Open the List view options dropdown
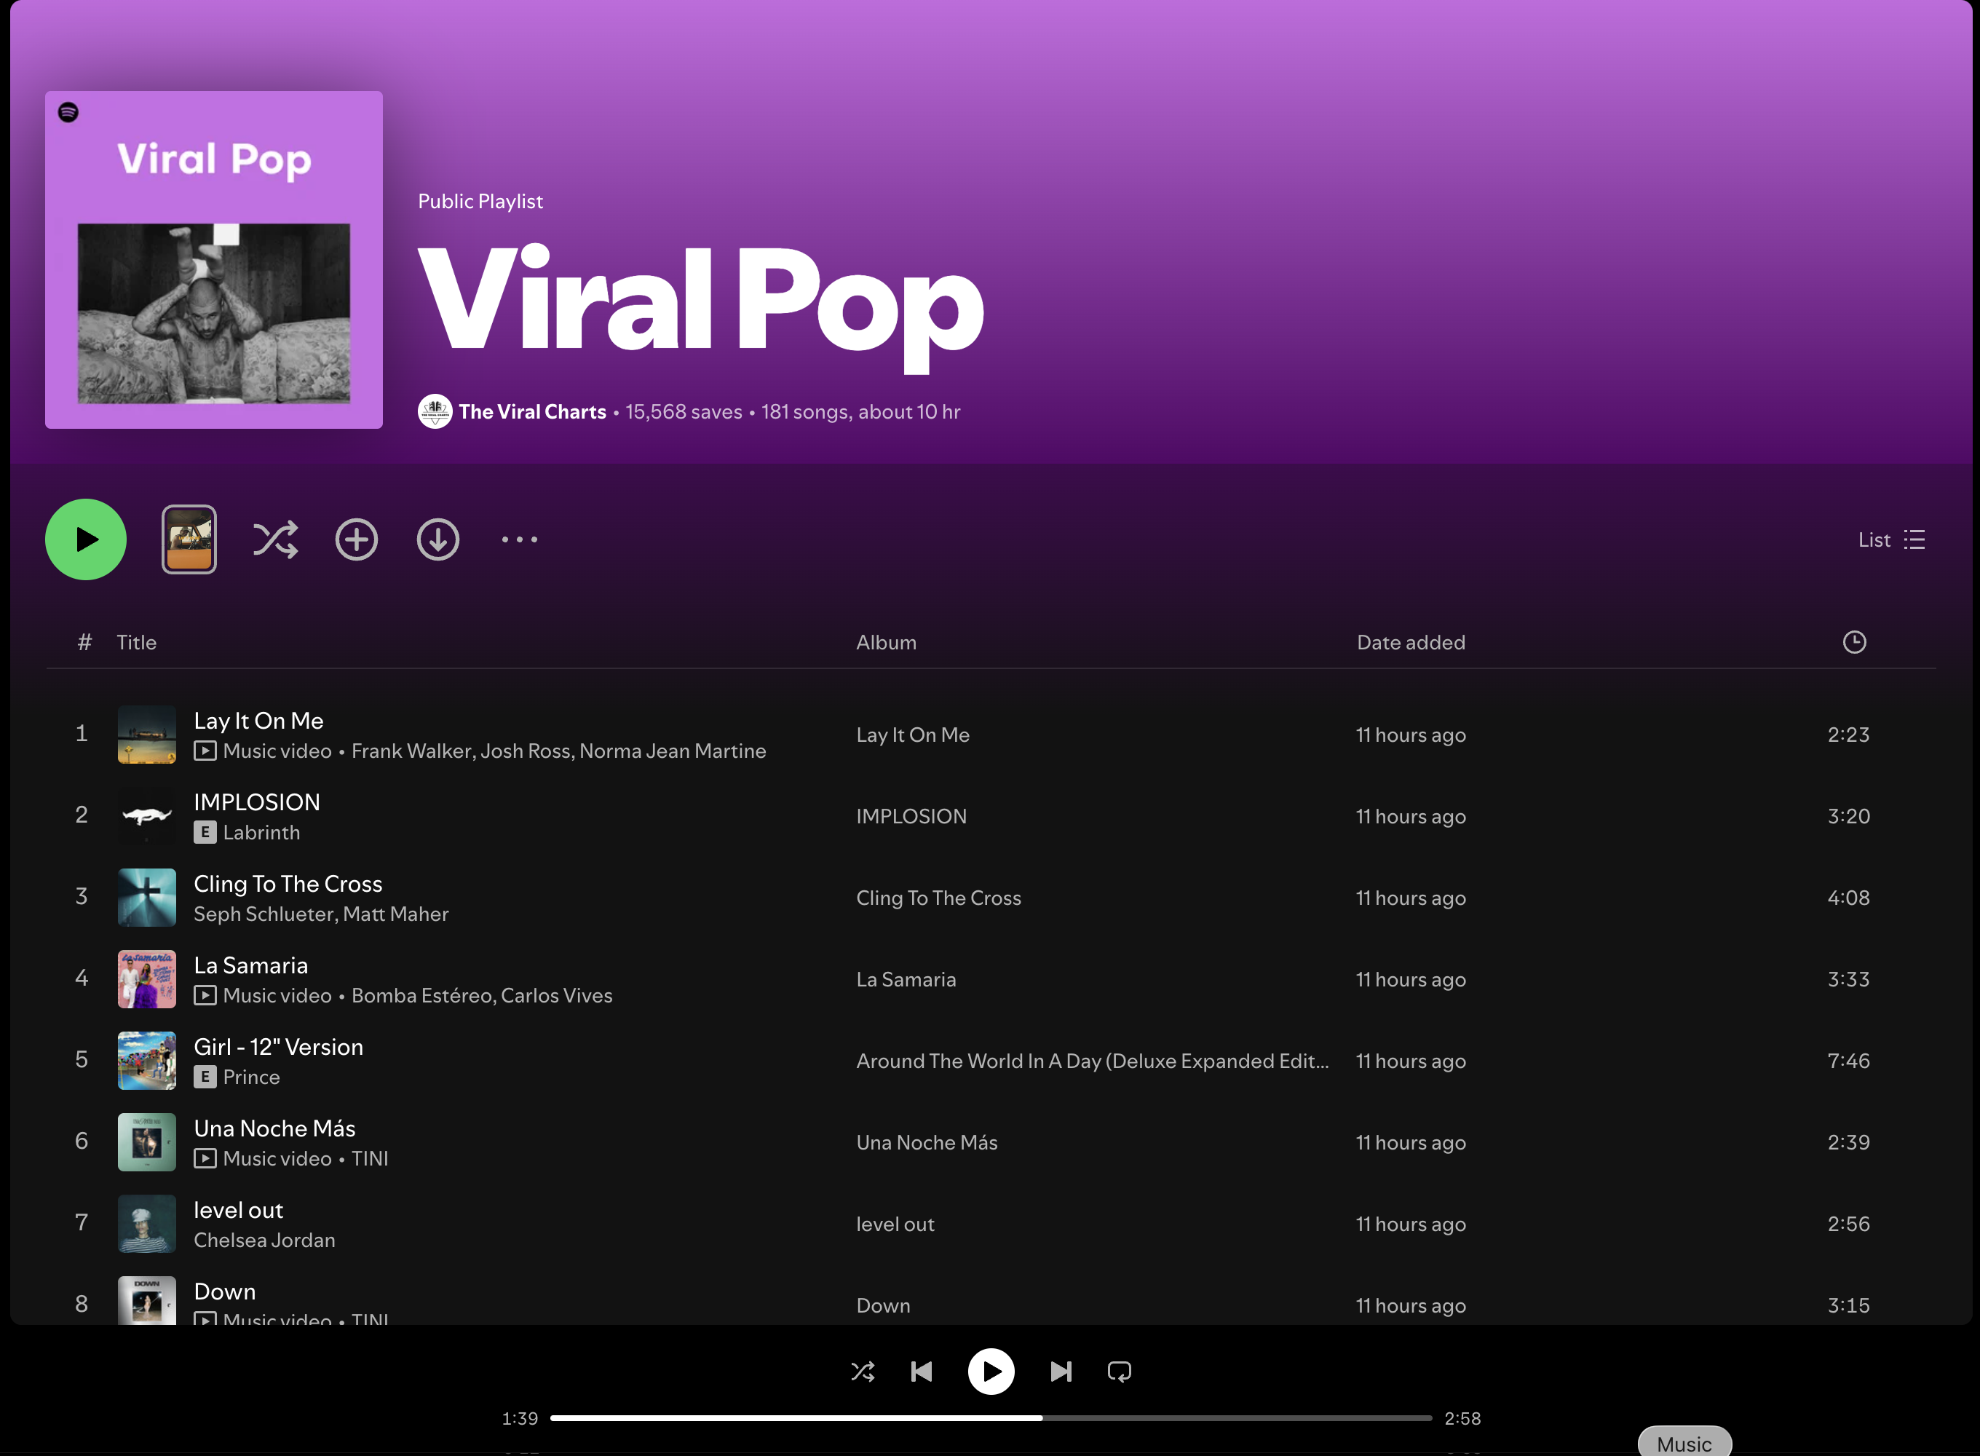Viewport: 1980px width, 1456px height. [1891, 539]
